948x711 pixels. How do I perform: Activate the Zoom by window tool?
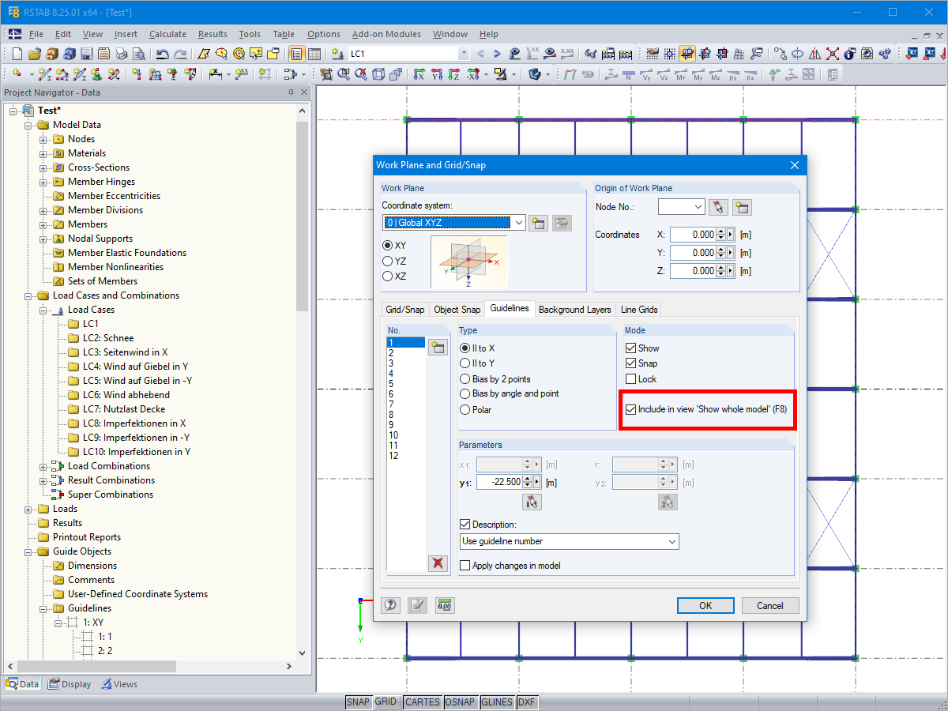pos(342,74)
